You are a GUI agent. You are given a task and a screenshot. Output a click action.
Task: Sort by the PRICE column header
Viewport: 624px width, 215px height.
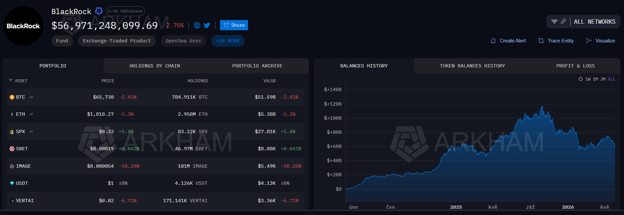click(108, 81)
